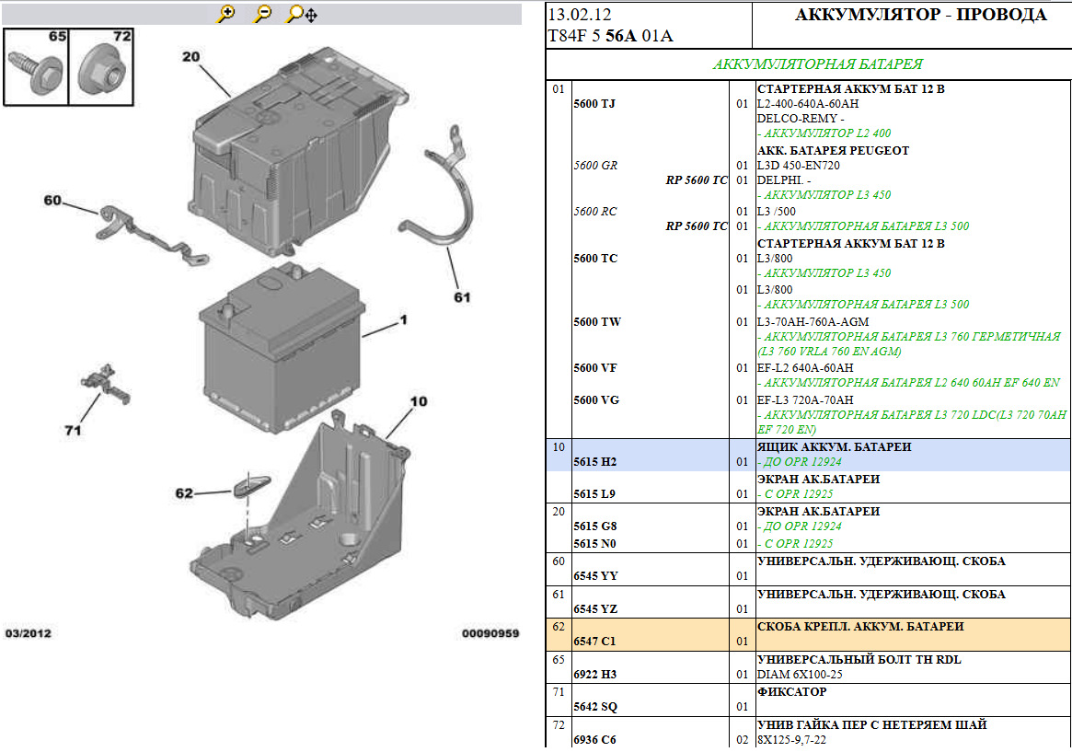Click part number 6545 YZ
This screenshot has width=1072, height=752.
click(595, 609)
